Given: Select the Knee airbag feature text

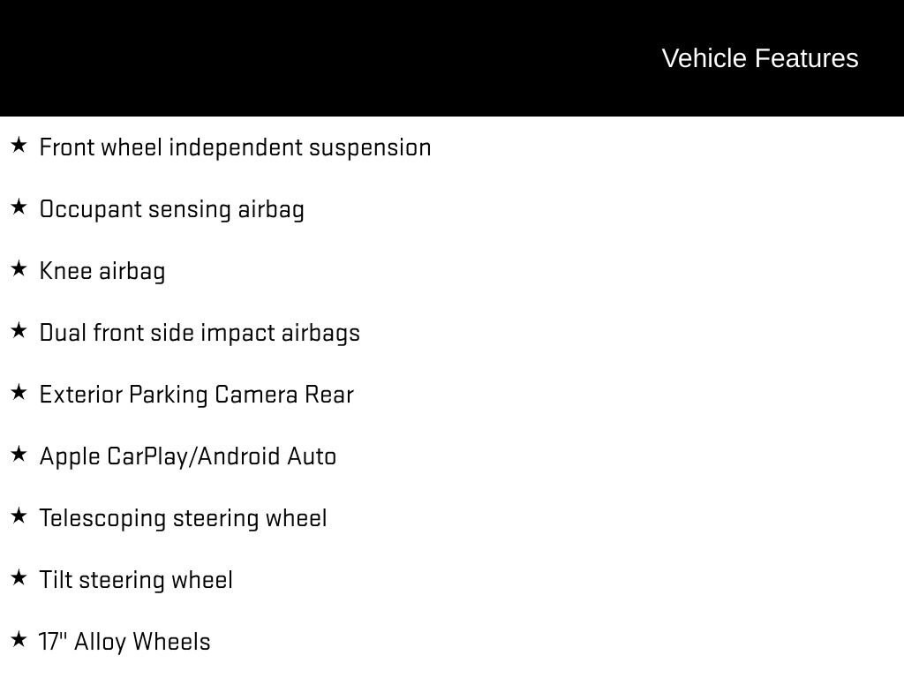Looking at the screenshot, I should (102, 271).
